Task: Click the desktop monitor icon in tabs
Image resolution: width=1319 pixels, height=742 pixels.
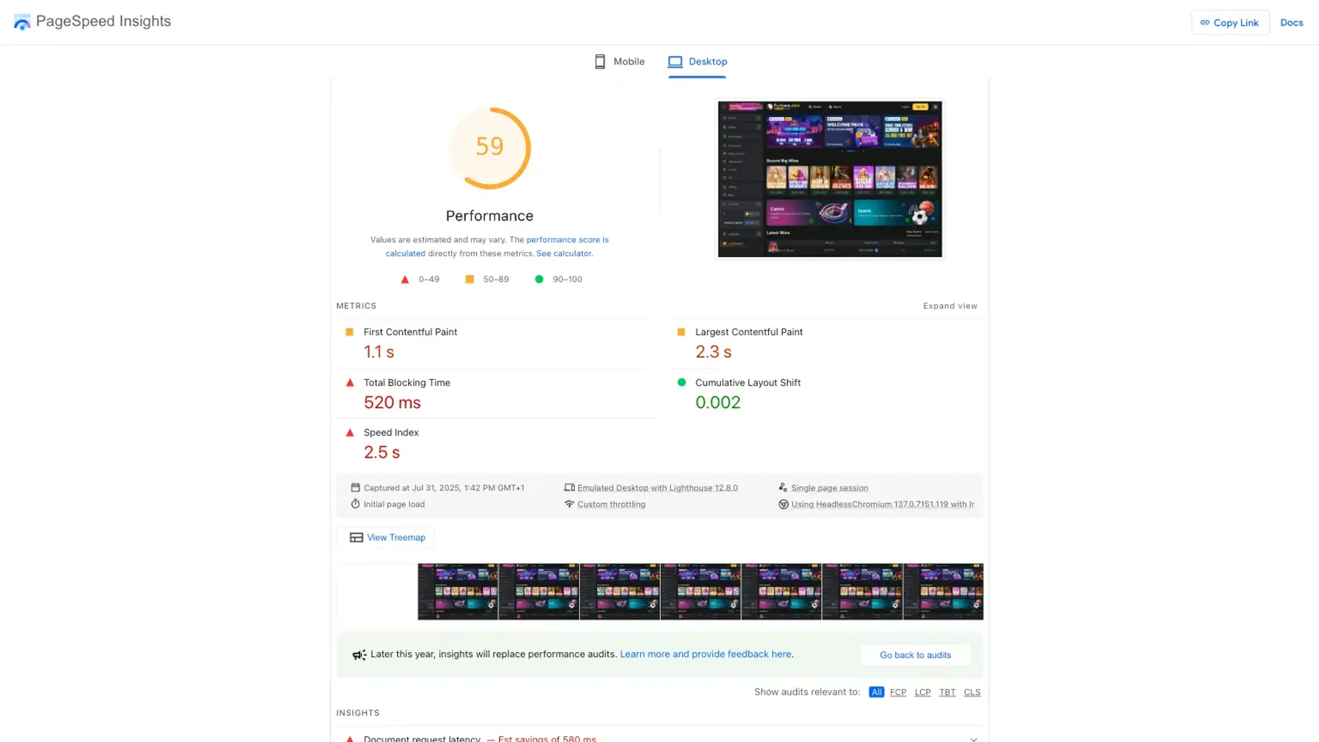Action: tap(675, 62)
